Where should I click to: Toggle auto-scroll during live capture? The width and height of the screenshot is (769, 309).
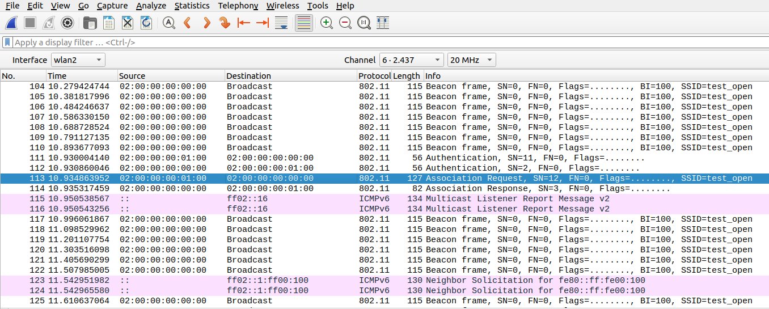point(281,23)
